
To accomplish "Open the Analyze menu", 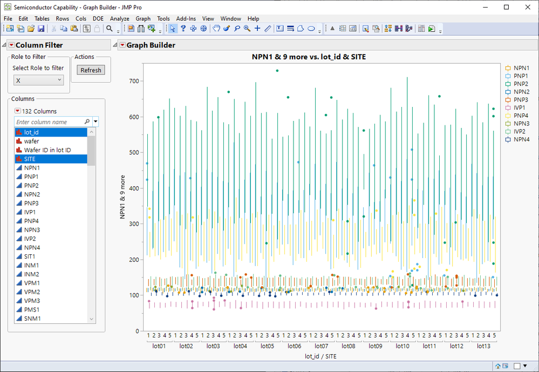I will (119, 18).
